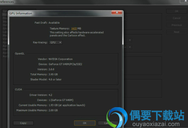
Task: Click Cancel in GPU Information dialog
Action: (x=108, y=123)
